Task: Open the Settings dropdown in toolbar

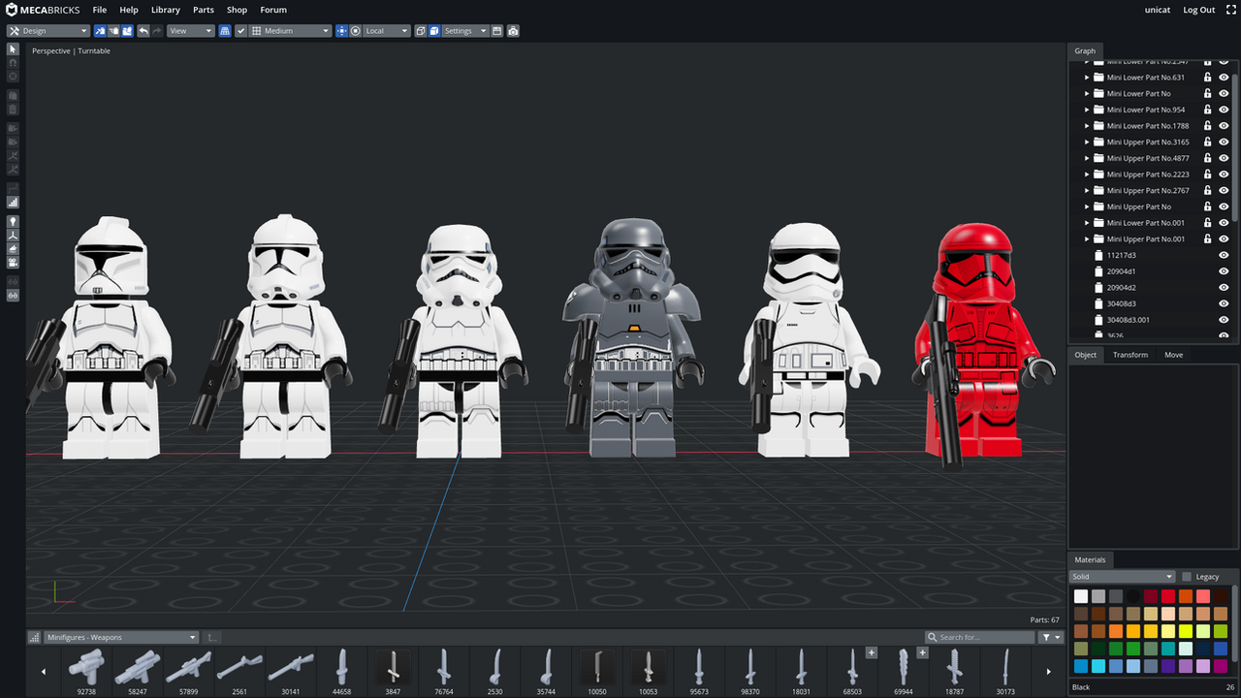Action: pos(465,31)
